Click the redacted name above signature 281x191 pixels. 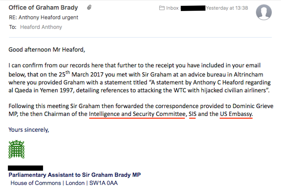(26, 168)
